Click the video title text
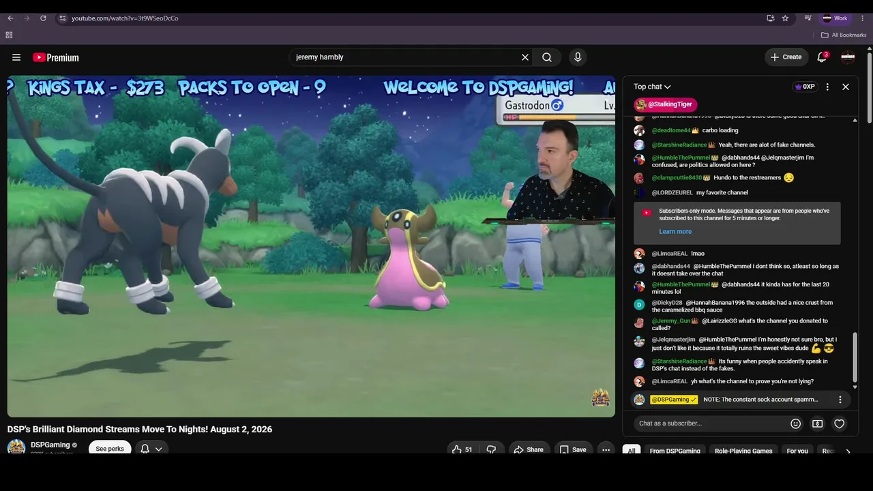The width and height of the screenshot is (873, 491). [x=140, y=430]
